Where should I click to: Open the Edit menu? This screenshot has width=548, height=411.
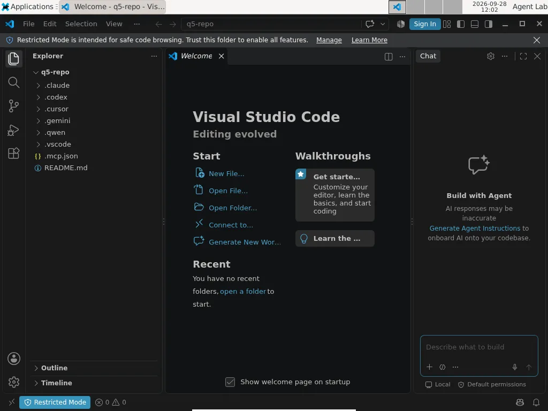(50, 24)
